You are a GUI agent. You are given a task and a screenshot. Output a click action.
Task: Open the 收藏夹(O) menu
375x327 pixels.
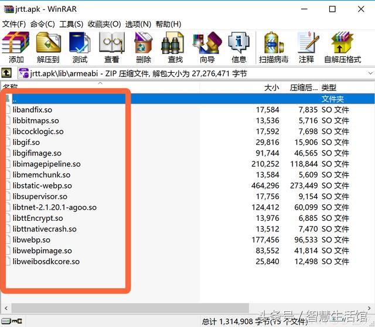coord(104,24)
